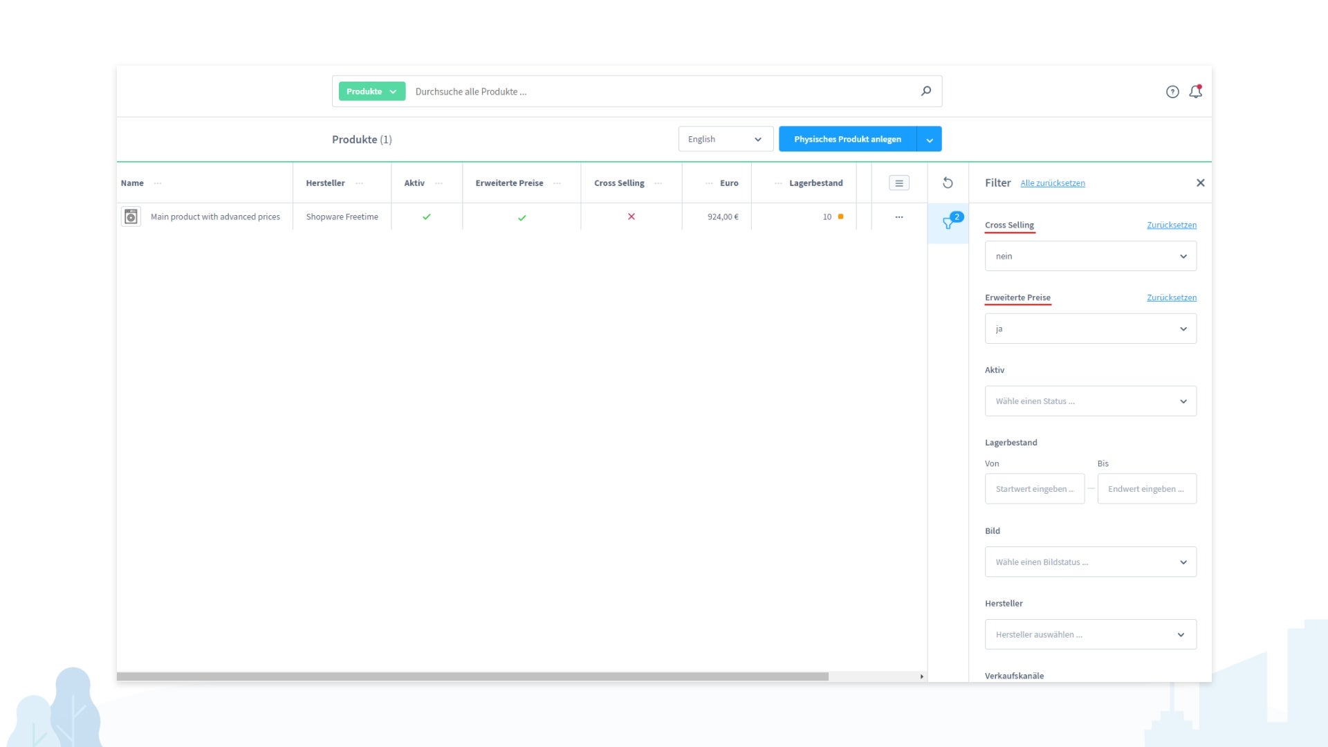Open the help icon

click(x=1172, y=91)
